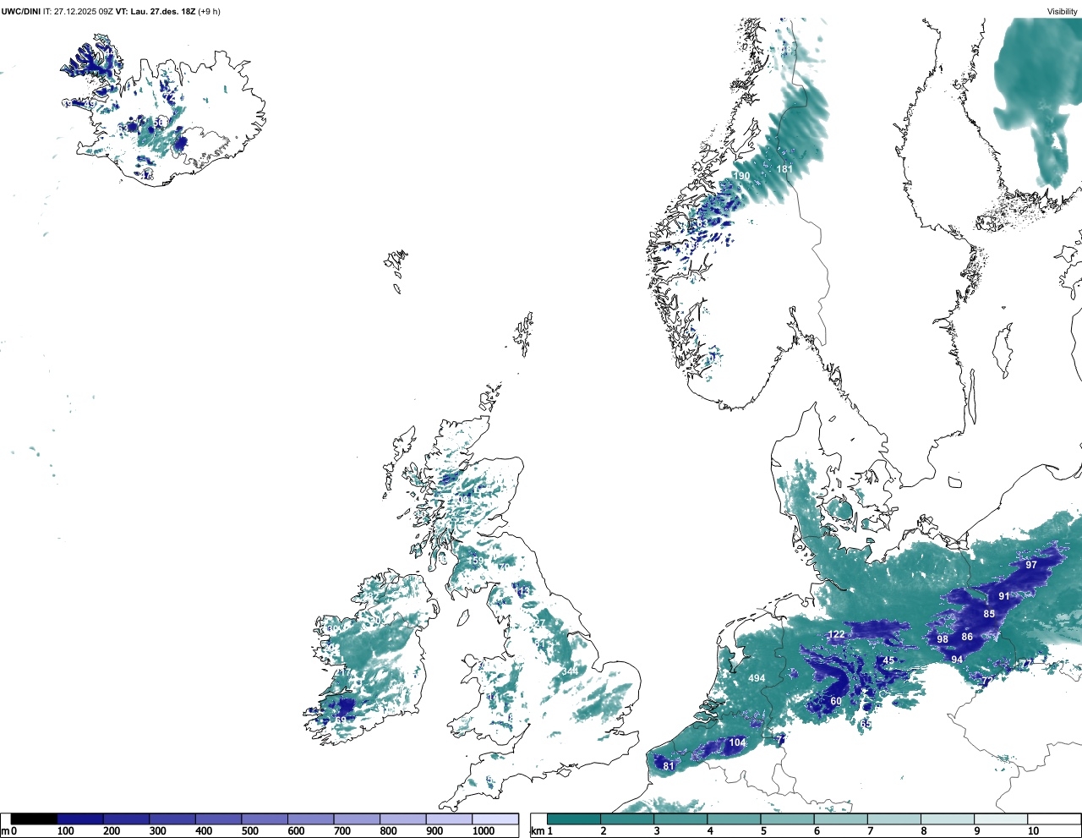The width and height of the screenshot is (1082, 838).
Task: Click the 98 visibility value in fog patch
Action: pos(943,639)
